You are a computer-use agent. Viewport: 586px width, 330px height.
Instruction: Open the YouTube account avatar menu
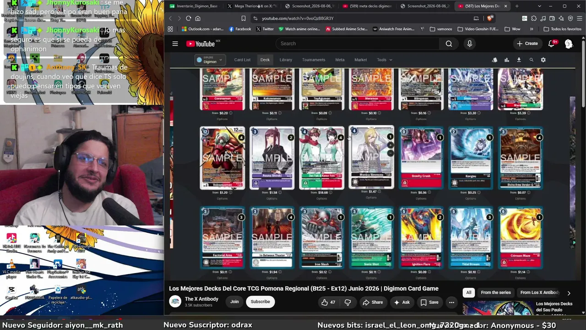click(569, 44)
